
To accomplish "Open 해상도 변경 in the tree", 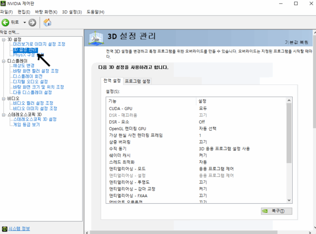I will point(24,65).
